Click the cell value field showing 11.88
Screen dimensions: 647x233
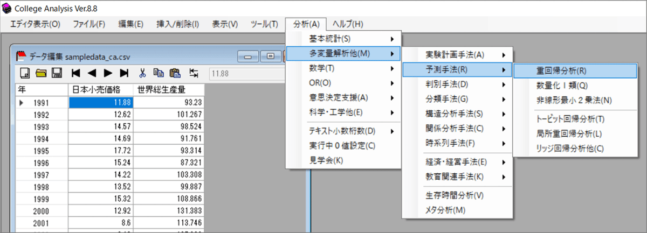point(246,74)
